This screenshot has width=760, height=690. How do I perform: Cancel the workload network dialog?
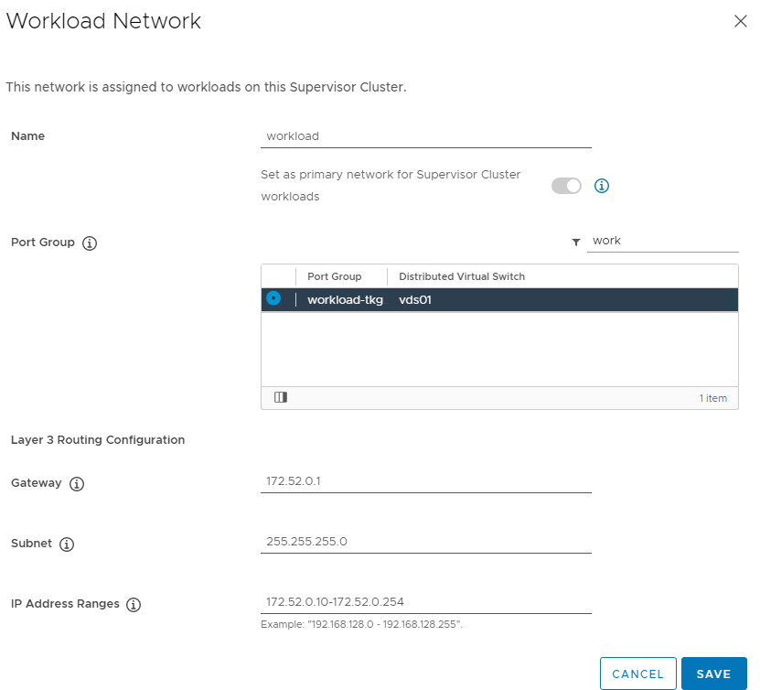click(637, 674)
